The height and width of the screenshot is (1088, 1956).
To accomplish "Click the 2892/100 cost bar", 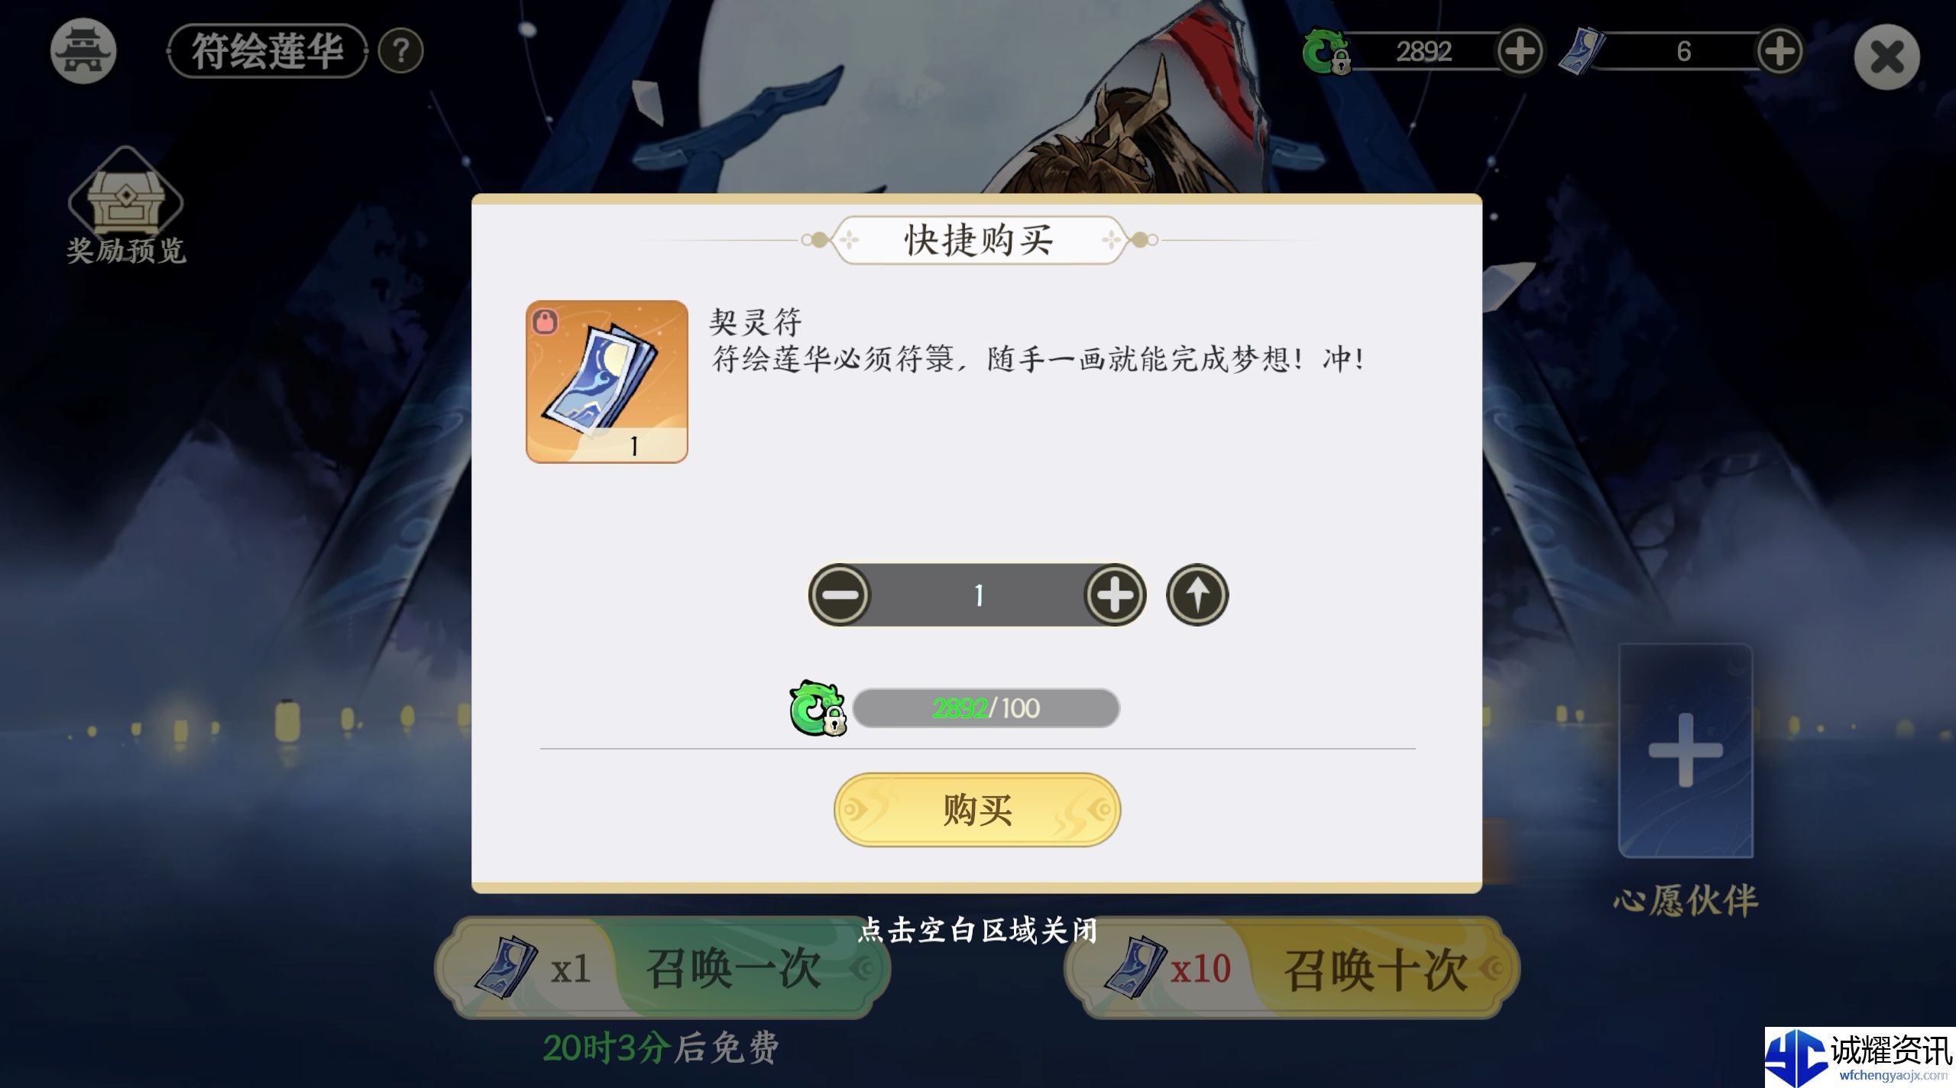I will [x=986, y=708].
